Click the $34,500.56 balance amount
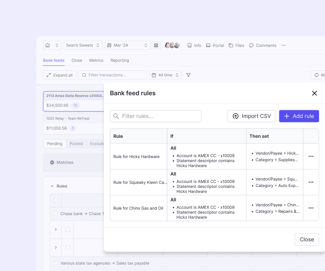The height and width of the screenshot is (271, 325). point(57,105)
